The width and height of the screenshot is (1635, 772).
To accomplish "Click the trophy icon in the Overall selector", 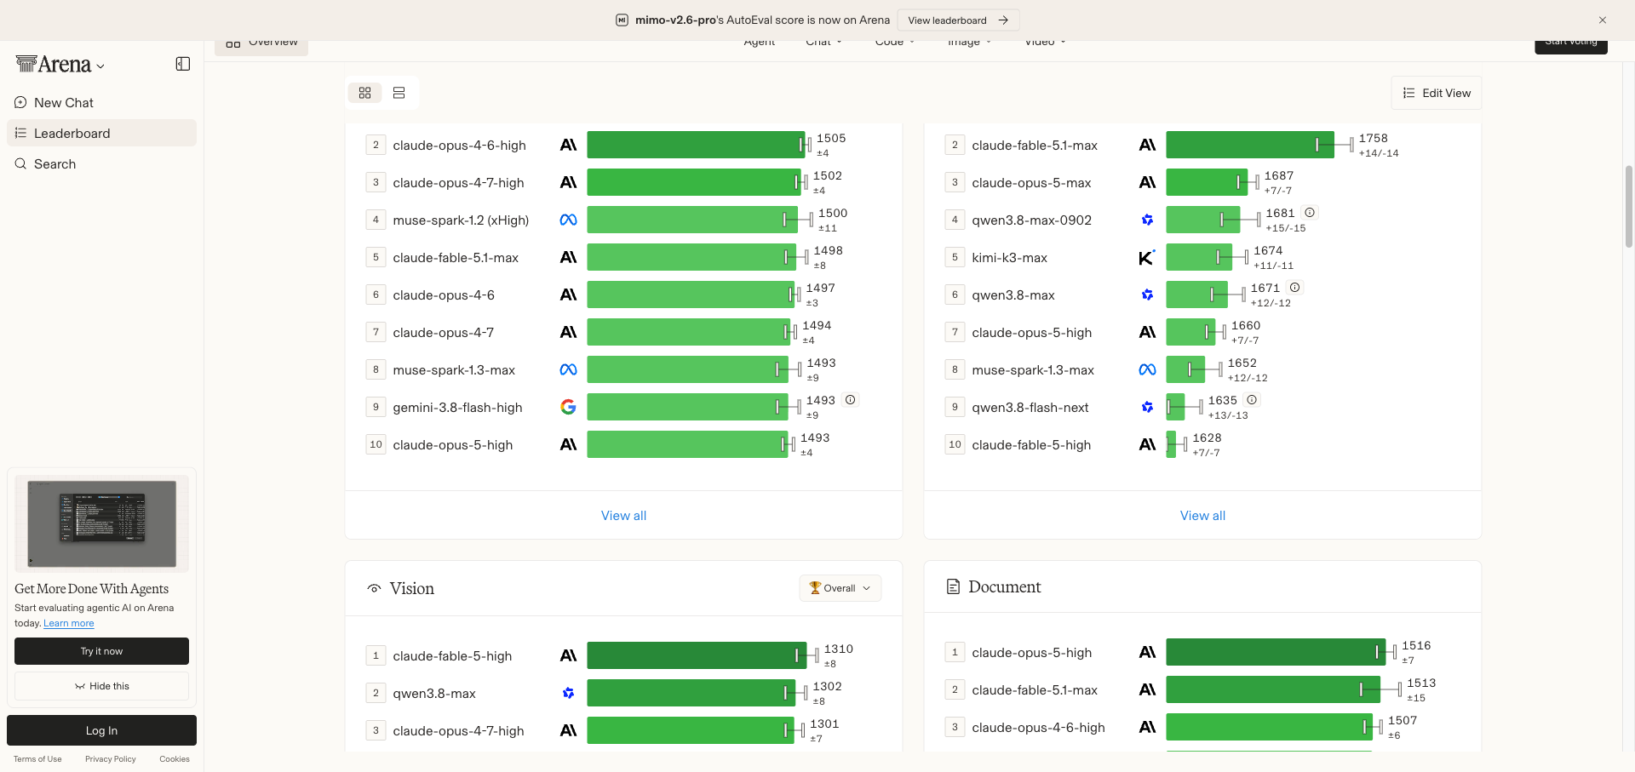I will 815,588.
